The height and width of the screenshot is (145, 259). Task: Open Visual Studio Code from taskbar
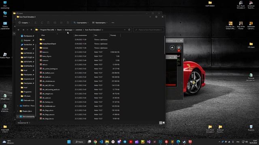point(101,142)
